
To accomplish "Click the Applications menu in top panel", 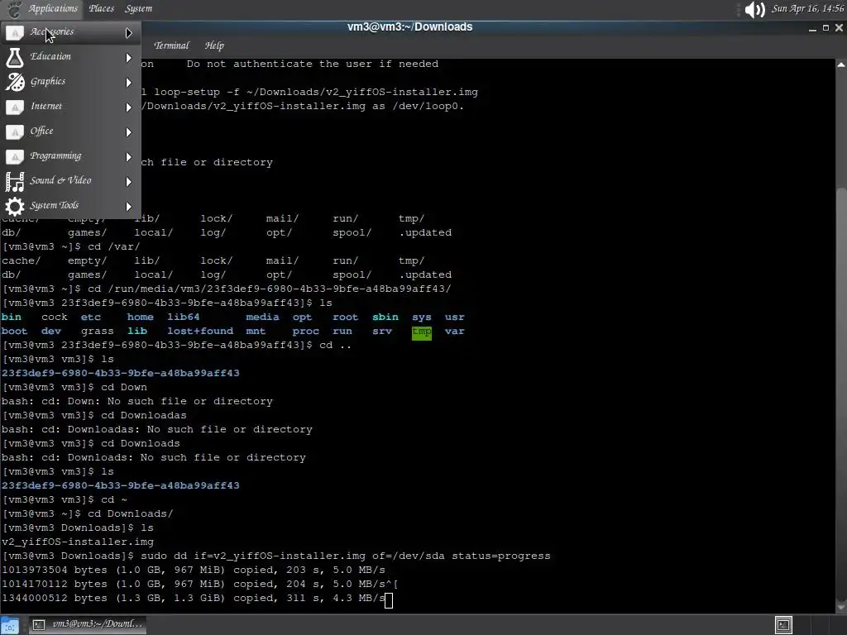I will (x=53, y=8).
